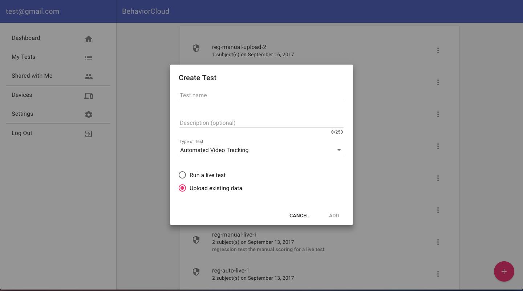Open Settings via the gear icon
523x291 pixels.
tap(89, 115)
